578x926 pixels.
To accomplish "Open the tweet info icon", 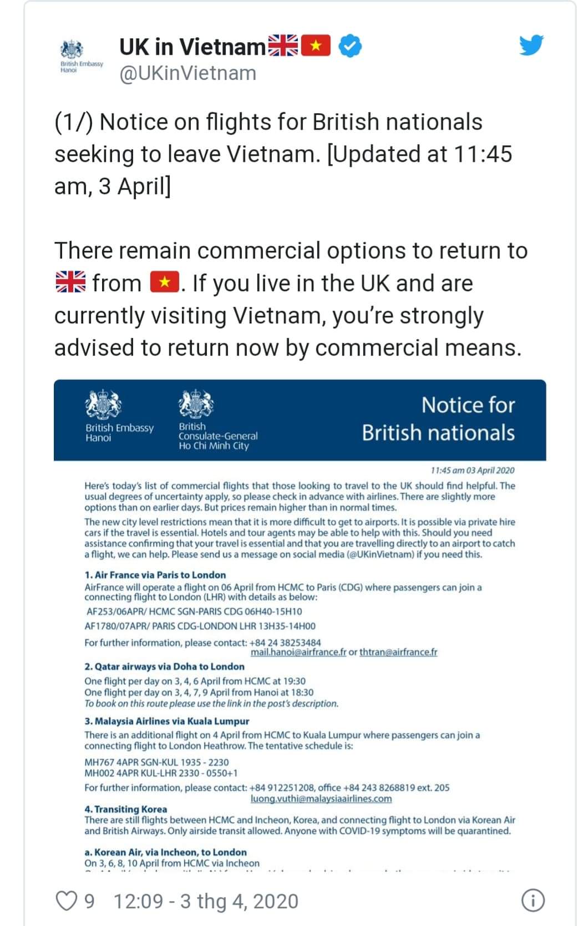I will tap(533, 900).
